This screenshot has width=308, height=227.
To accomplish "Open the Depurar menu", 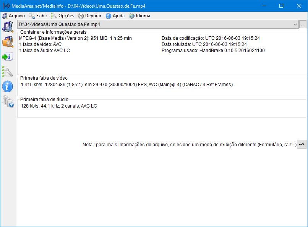I will coord(90,16).
